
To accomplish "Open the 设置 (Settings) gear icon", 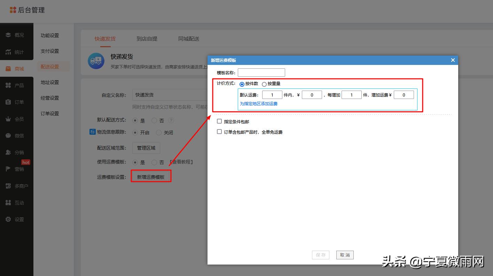I will tap(8, 219).
